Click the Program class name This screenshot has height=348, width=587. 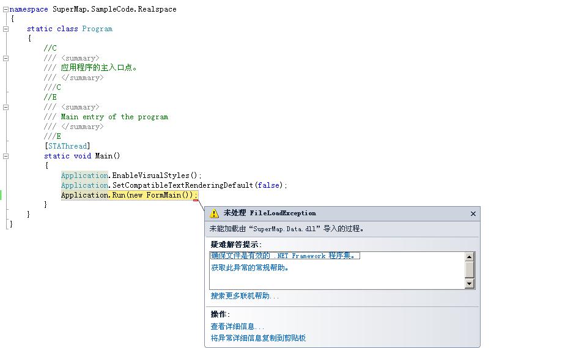point(97,29)
